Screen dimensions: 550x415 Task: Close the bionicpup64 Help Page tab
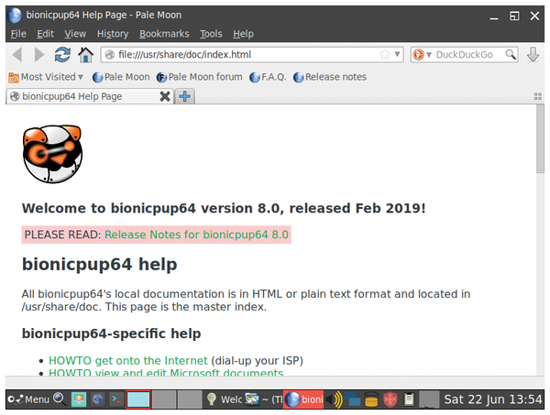pyautogui.click(x=165, y=96)
